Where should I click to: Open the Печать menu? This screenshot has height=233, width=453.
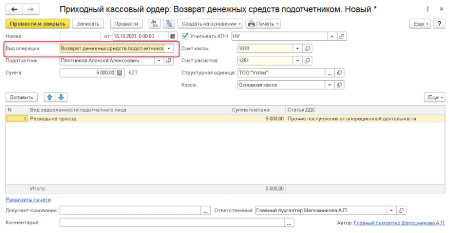coord(263,23)
